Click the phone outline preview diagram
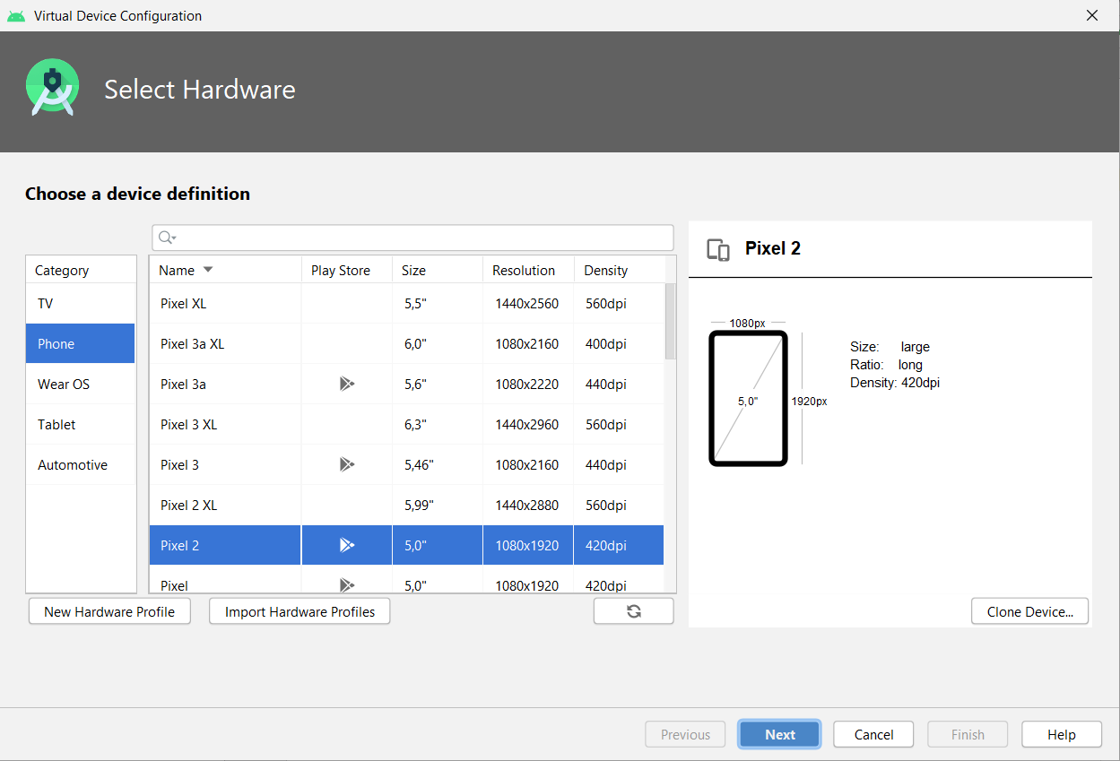 tap(748, 398)
